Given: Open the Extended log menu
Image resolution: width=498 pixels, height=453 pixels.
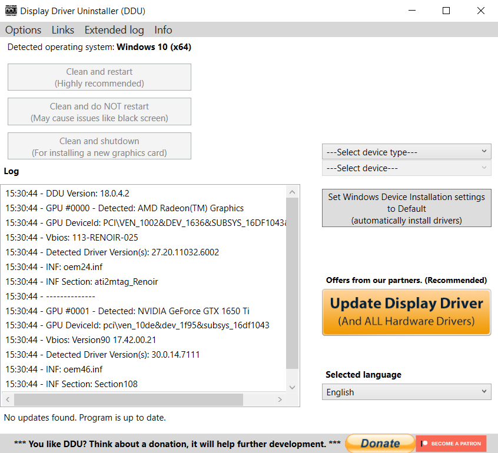Looking at the screenshot, I should pos(114,30).
